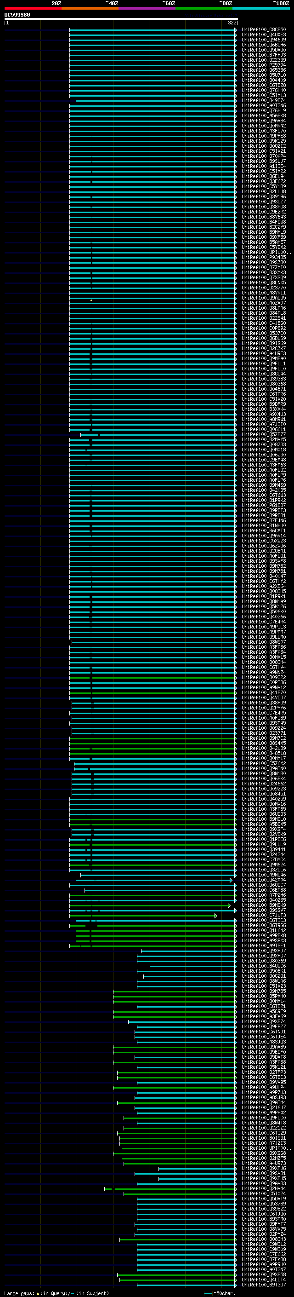Click the white query sequence bar
Viewport: 294px width, 1297px height.
pos(121,19)
